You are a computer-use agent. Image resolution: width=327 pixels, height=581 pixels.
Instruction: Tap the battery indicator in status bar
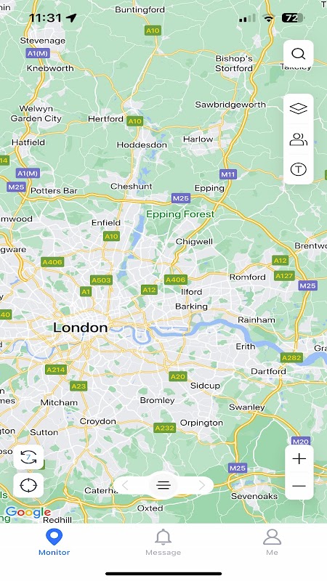click(293, 17)
